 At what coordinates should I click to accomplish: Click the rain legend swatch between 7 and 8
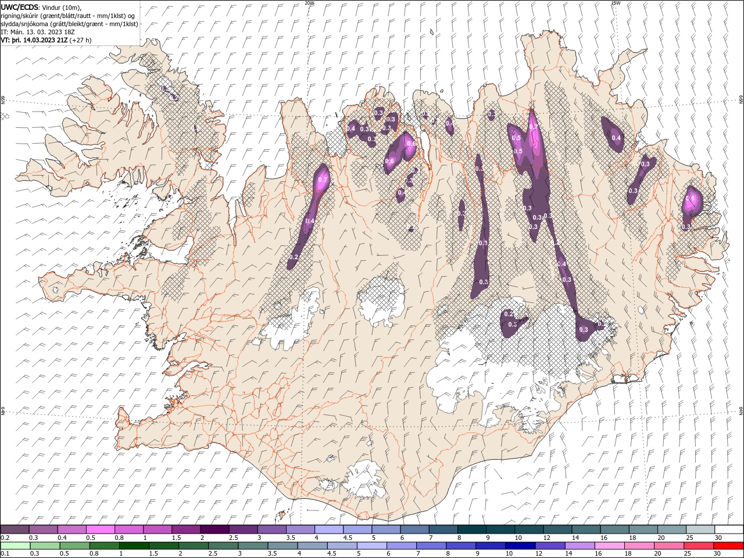click(x=431, y=546)
